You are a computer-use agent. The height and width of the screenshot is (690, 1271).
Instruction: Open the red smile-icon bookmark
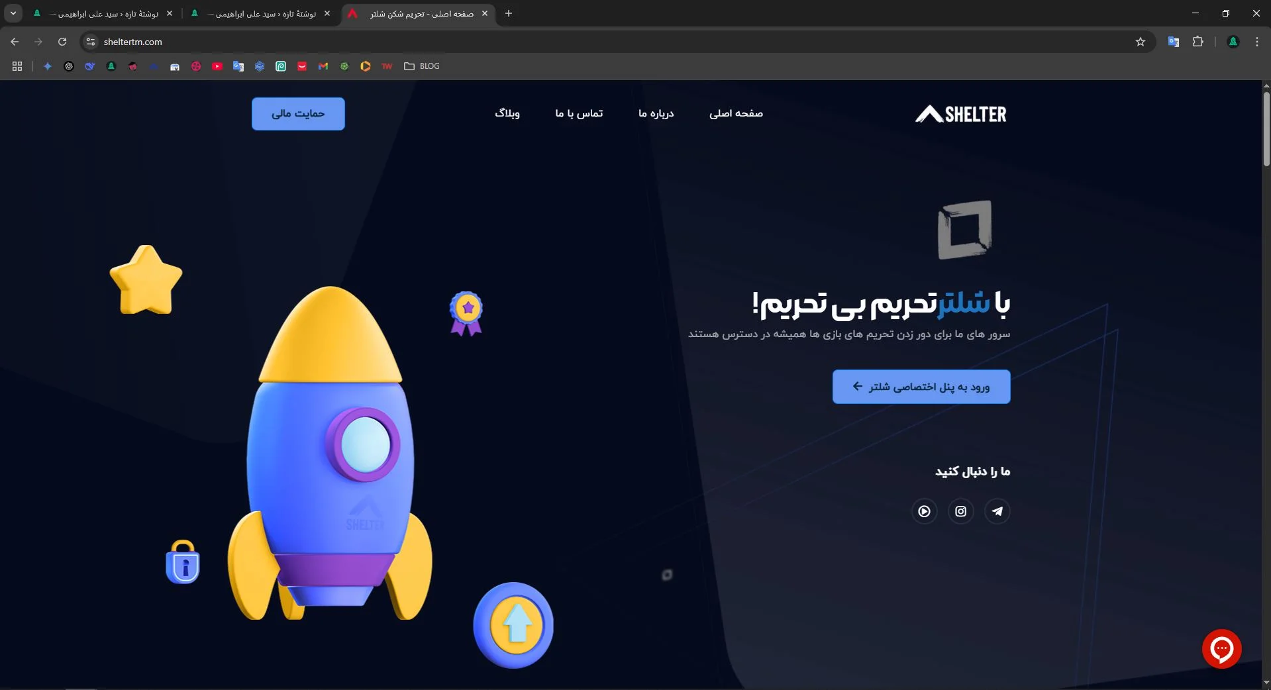302,66
